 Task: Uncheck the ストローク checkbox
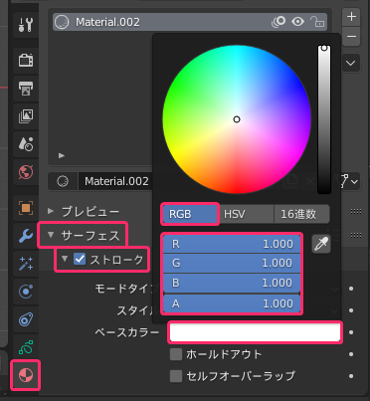click(x=80, y=259)
